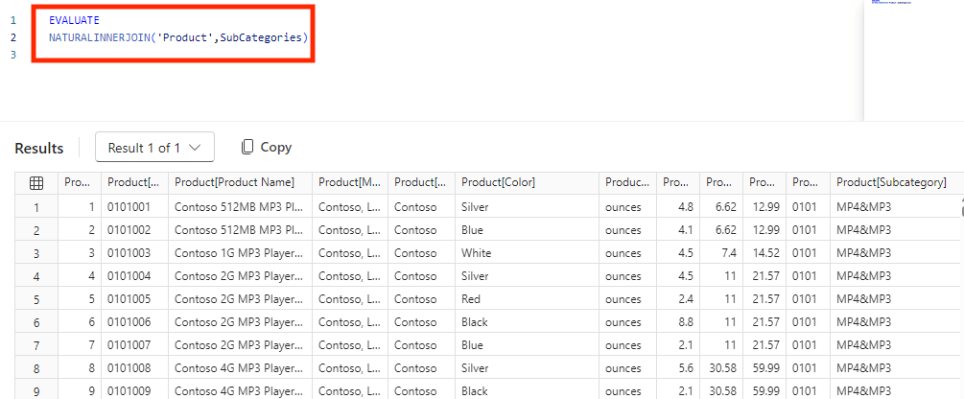Screen dimensions: 964x399
Task: Click empty line 3 of the editor
Action: (x=178, y=55)
